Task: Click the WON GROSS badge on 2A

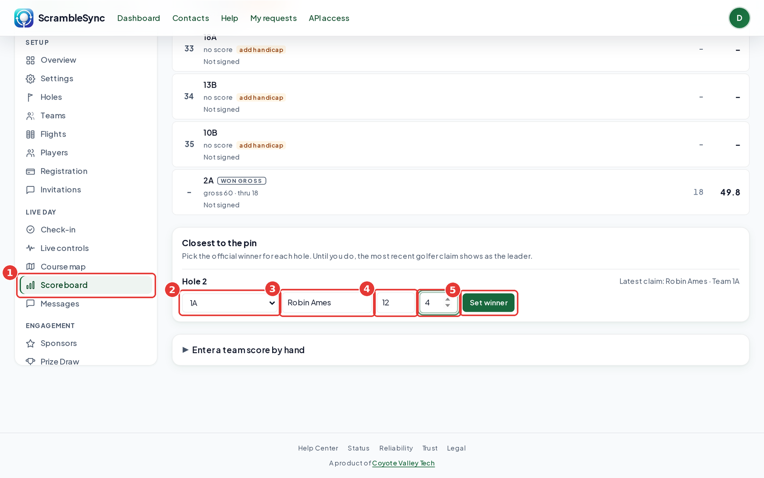Action: point(242,181)
